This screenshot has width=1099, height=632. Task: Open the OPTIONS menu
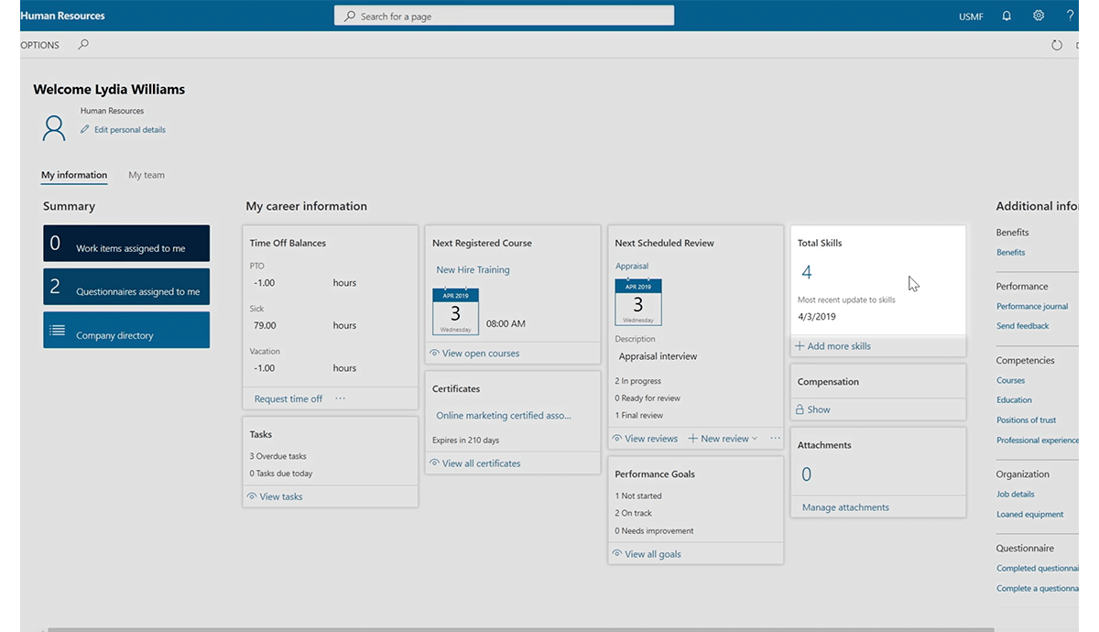(x=39, y=44)
